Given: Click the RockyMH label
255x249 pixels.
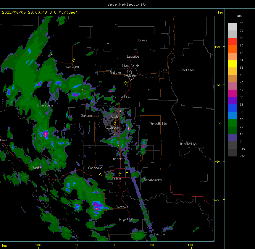Looking at the screenshot, I should click(72, 67).
